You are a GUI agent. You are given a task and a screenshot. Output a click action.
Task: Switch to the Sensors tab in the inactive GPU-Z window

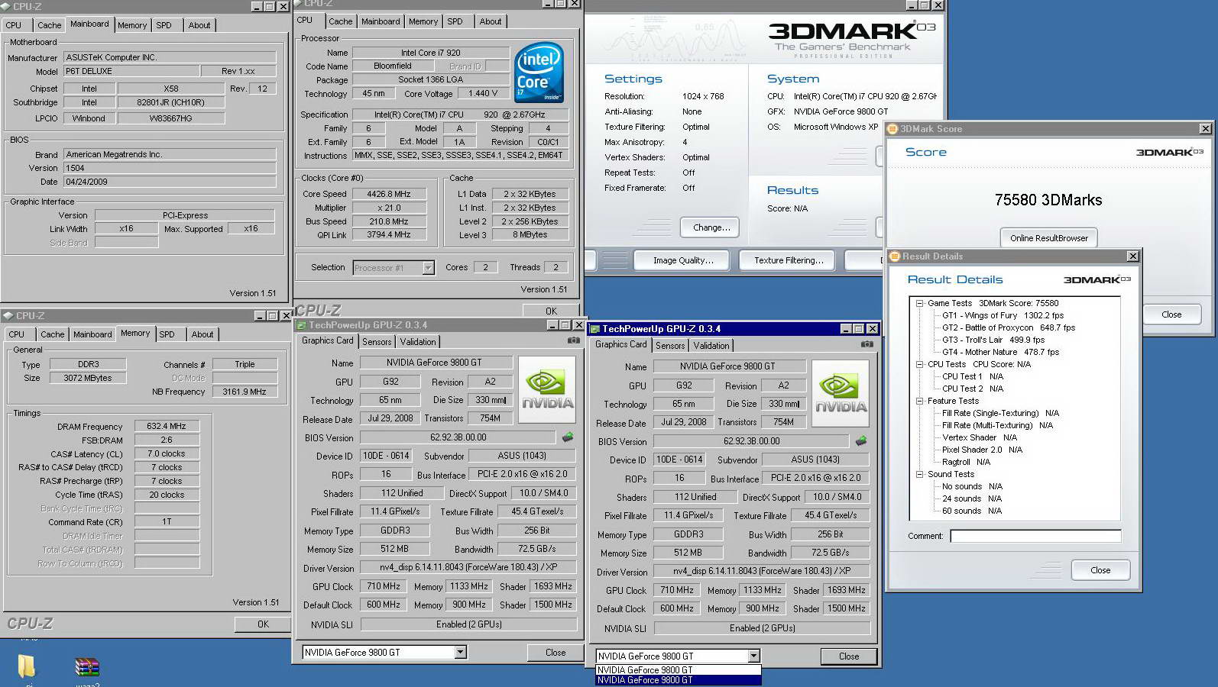click(x=377, y=342)
